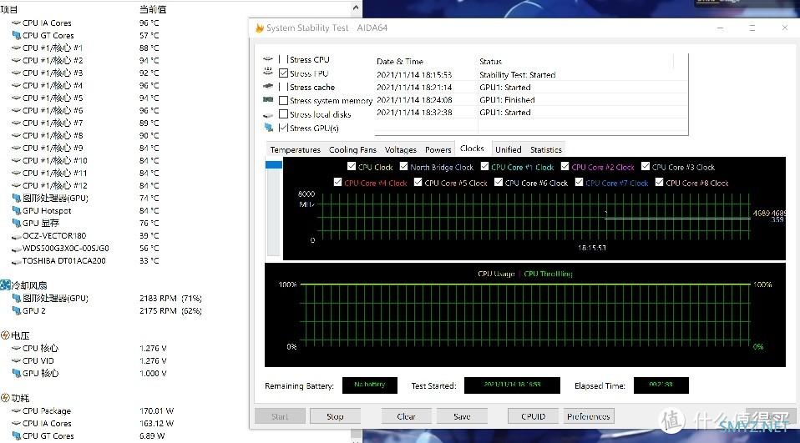Click the TOSHIBA DT01ACA200 drive icon
The image size is (800, 443).
16,261
